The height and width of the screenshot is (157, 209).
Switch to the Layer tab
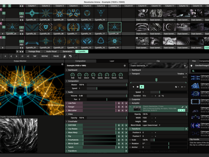coord(112,61)
